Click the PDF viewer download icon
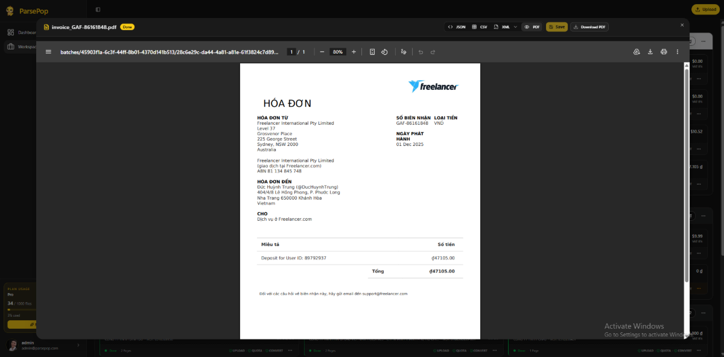 click(x=650, y=52)
